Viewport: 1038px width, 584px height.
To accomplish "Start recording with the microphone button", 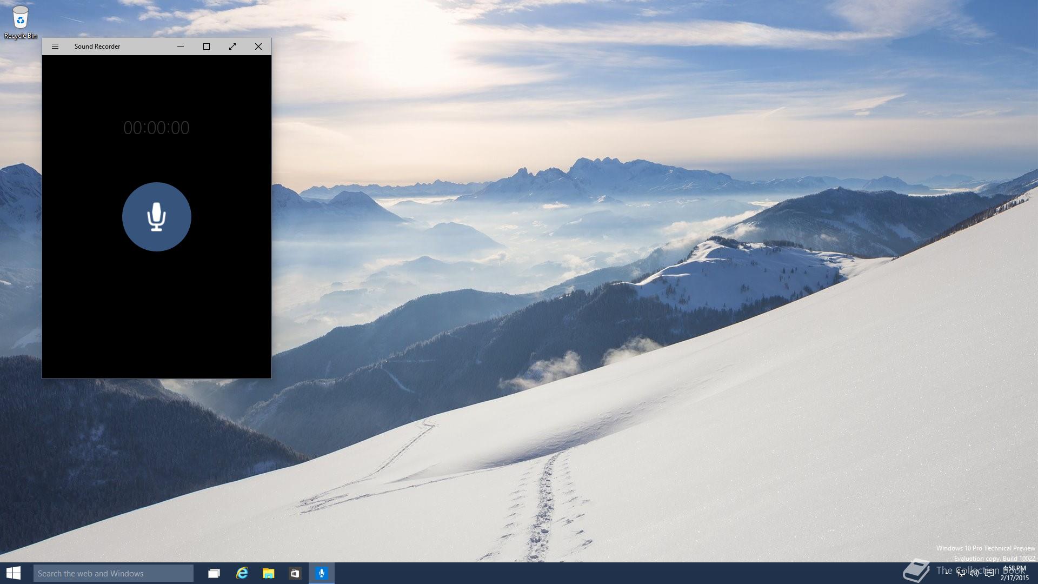I will coord(156,217).
